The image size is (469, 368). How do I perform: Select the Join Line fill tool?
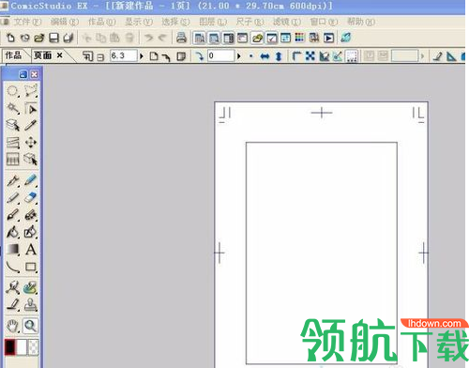(31, 232)
